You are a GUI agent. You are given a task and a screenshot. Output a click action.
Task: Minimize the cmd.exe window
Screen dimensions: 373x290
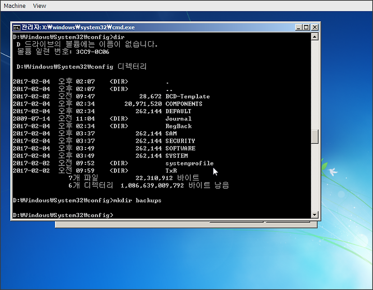coord(298,27)
